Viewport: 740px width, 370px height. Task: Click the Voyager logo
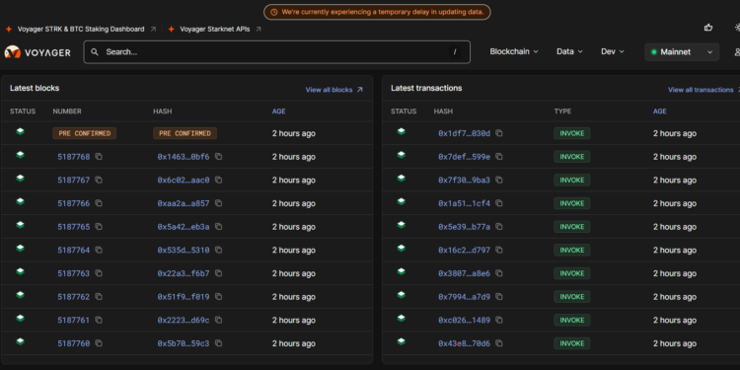pyautogui.click(x=37, y=52)
